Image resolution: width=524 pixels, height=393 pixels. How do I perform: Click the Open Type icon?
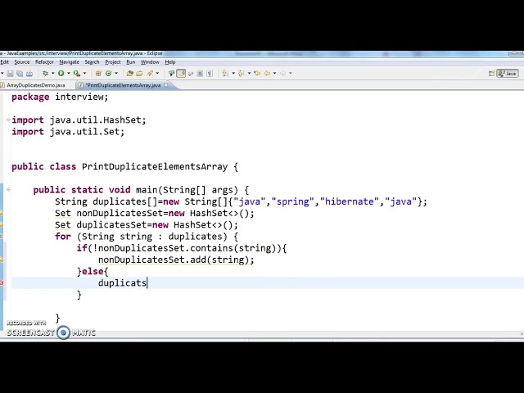[x=129, y=73]
